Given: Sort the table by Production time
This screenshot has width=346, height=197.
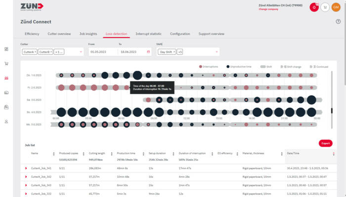Looking at the screenshot, I should tap(126, 153).
